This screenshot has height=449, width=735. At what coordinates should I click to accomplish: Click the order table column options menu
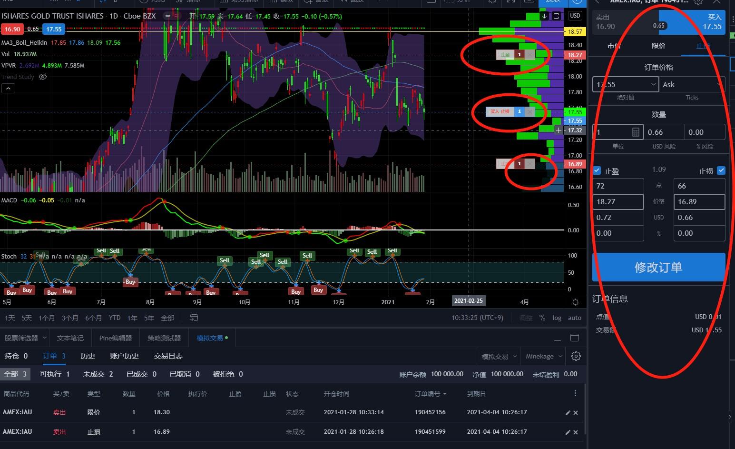click(x=575, y=393)
